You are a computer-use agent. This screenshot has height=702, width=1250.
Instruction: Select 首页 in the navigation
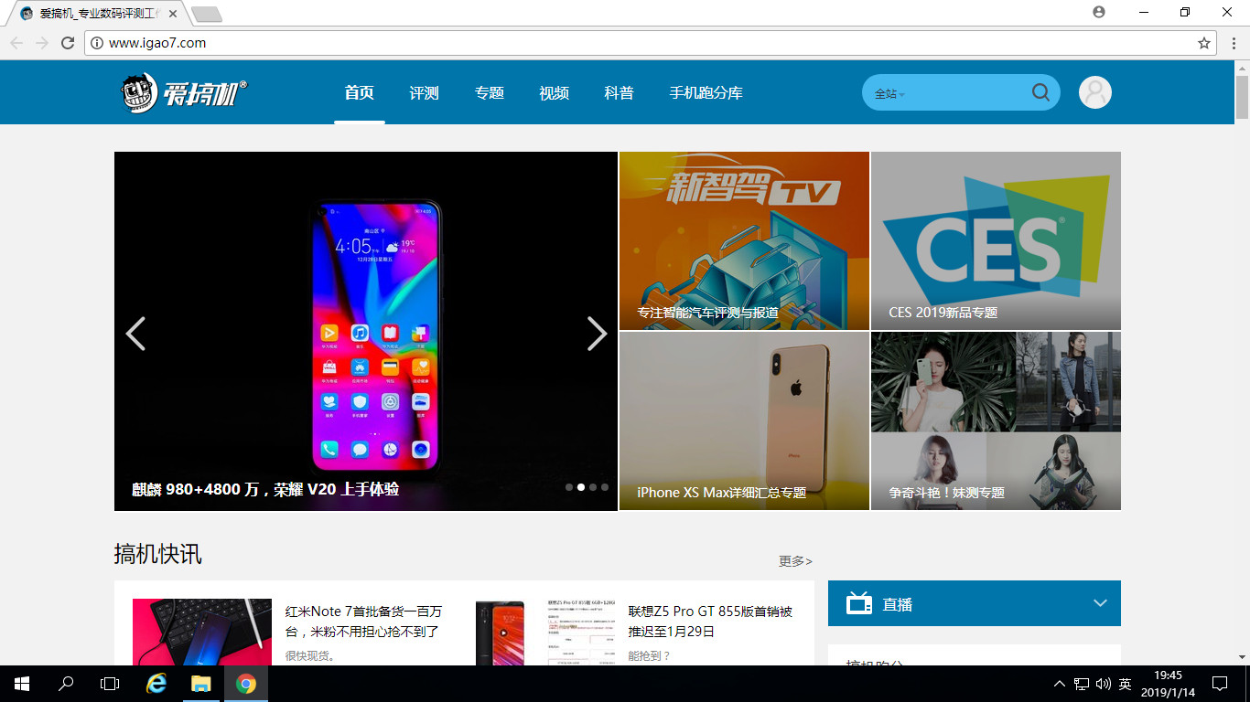click(359, 92)
